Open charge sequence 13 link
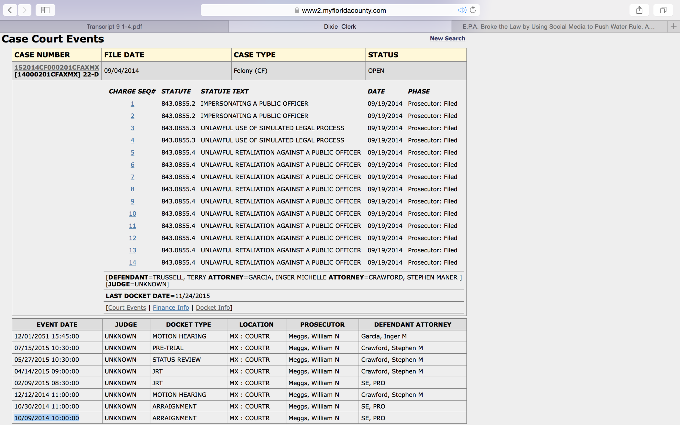The height and width of the screenshot is (425, 680). [x=132, y=250]
